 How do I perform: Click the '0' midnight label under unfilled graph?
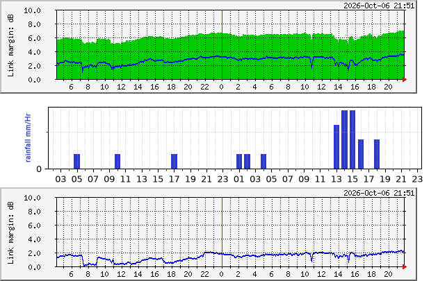222,274
